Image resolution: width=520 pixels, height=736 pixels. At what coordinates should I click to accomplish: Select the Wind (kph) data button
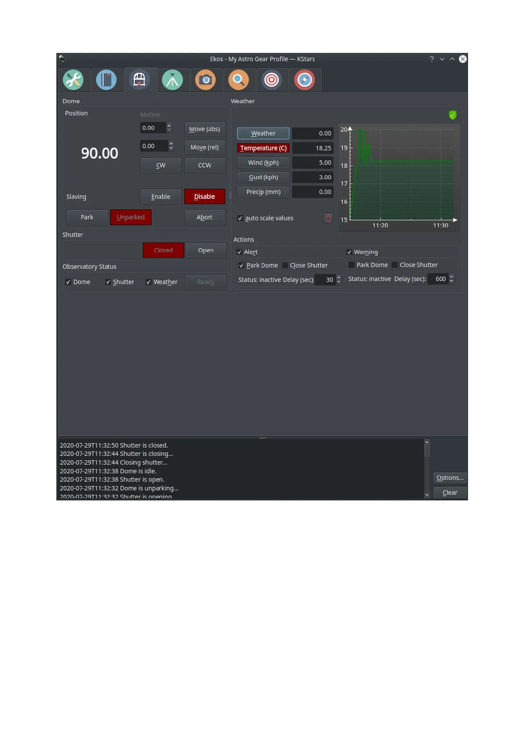(x=263, y=163)
